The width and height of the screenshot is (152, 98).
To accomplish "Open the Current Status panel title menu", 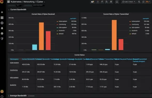I will click(x=80, y=55).
